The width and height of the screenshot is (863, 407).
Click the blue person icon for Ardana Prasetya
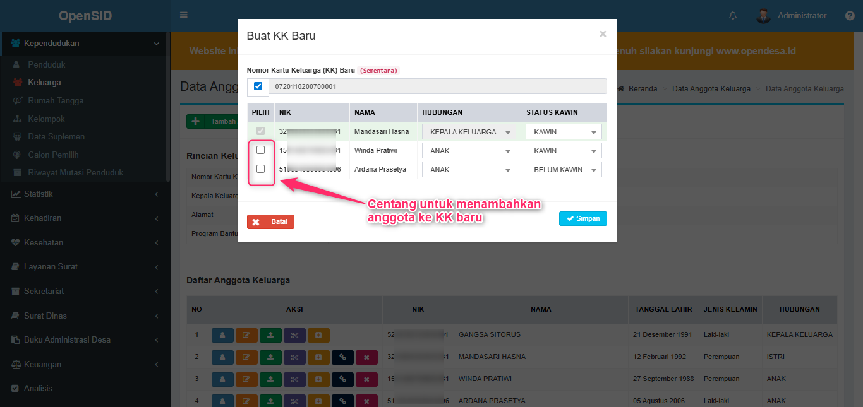tap(222, 401)
